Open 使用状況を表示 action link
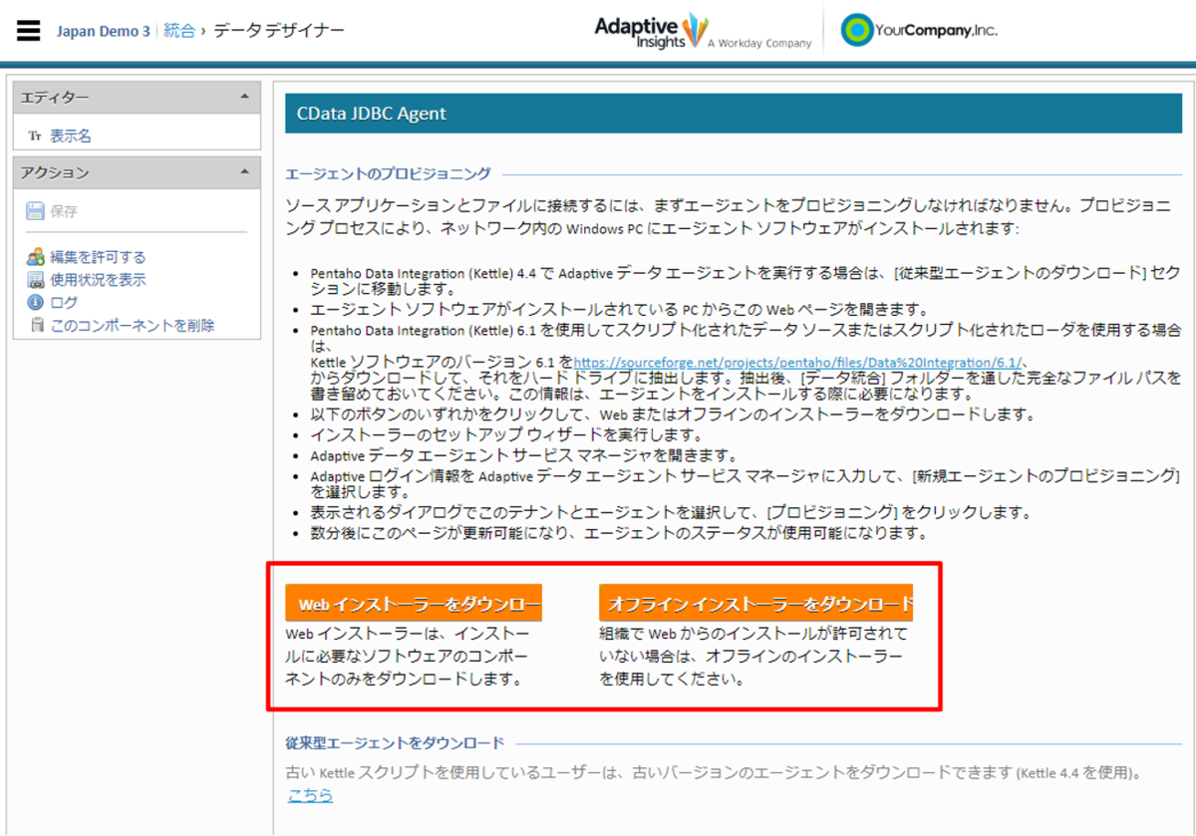1196x836 pixels. tap(98, 280)
